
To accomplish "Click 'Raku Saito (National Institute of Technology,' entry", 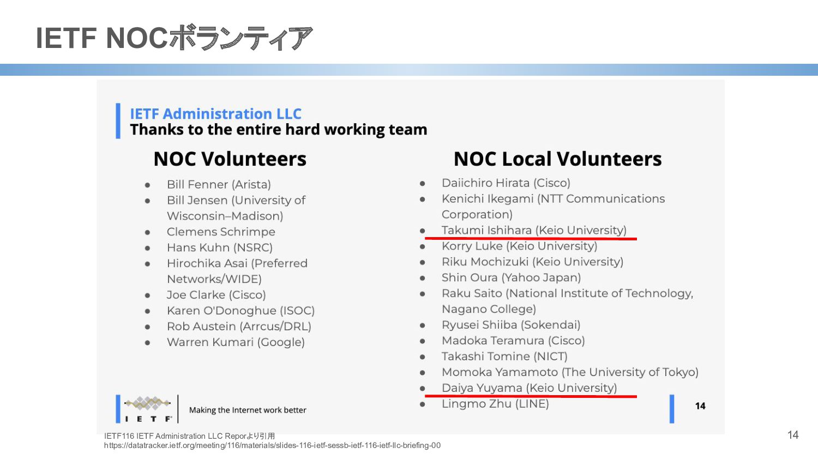I will point(567,294).
